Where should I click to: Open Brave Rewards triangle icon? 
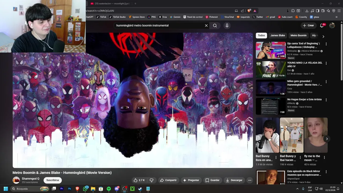pos(255,11)
